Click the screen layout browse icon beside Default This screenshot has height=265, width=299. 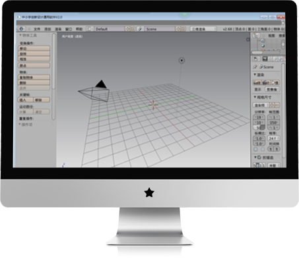point(90,29)
